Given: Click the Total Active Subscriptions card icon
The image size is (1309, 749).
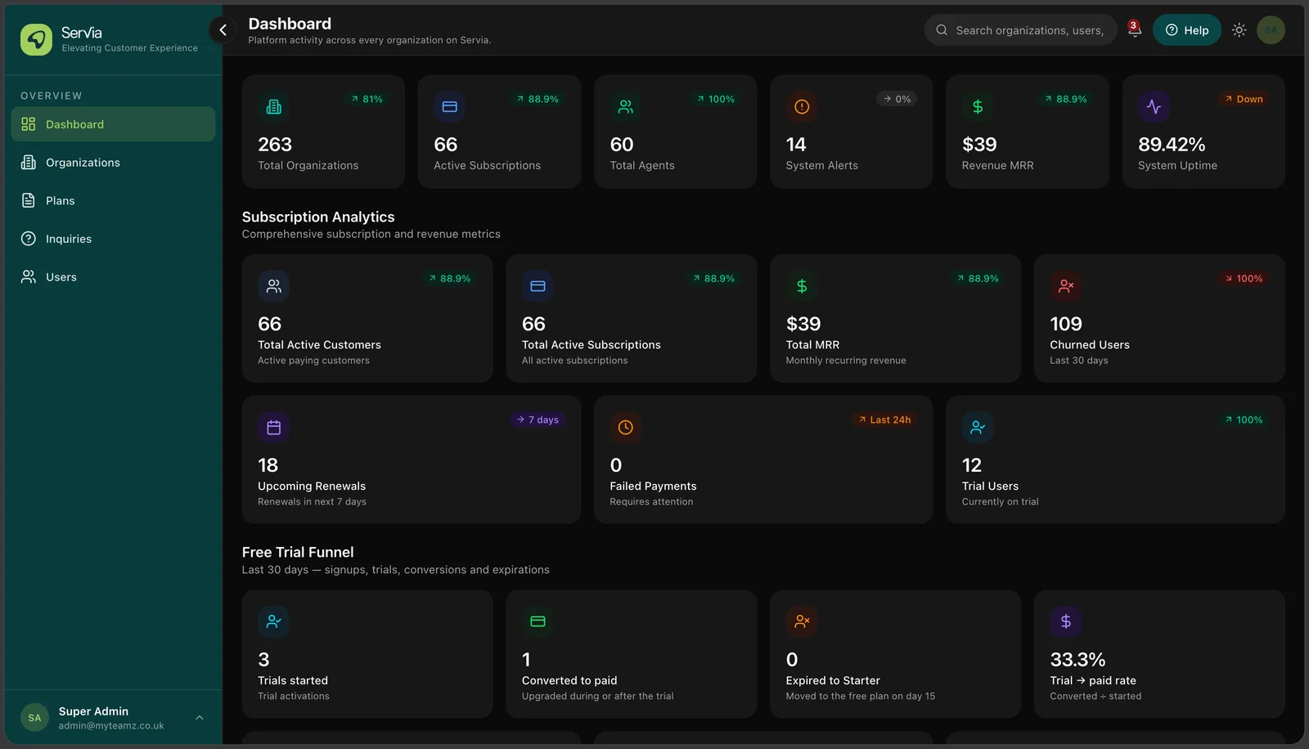Looking at the screenshot, I should tap(538, 286).
